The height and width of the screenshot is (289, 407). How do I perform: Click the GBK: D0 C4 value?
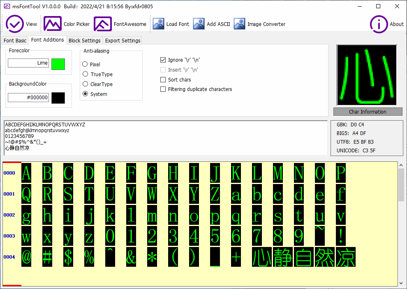click(350, 124)
